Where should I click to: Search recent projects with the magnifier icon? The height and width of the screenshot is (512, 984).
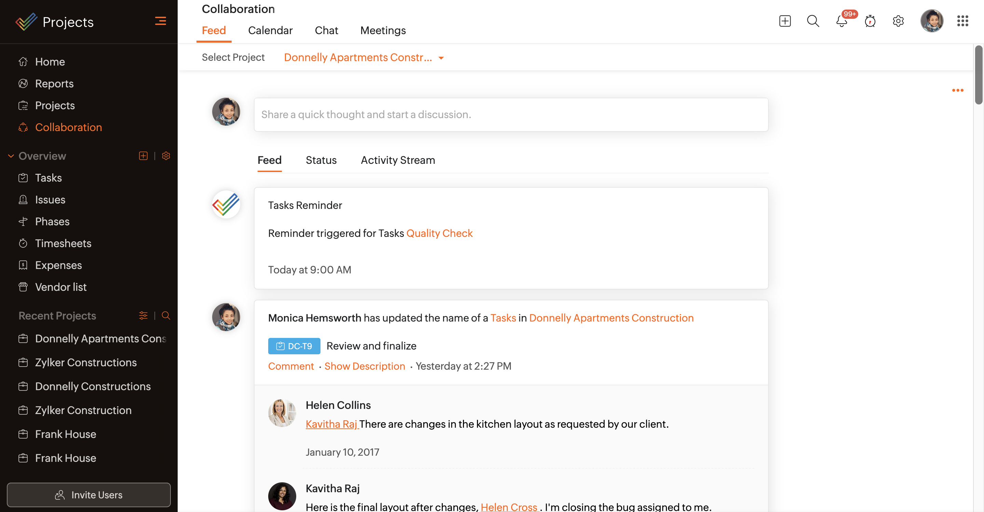point(166,315)
